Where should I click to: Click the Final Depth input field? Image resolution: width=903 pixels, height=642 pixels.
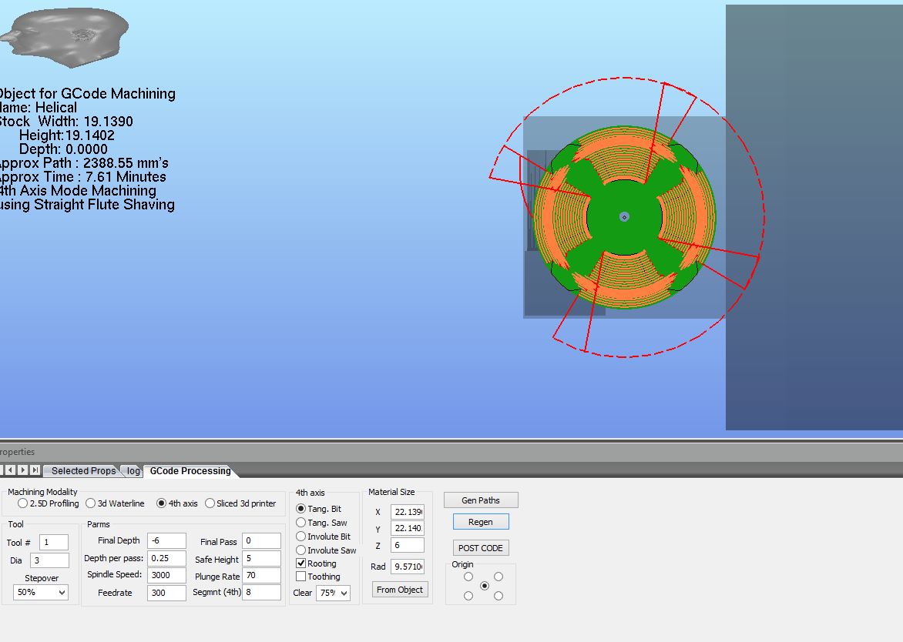click(x=166, y=541)
